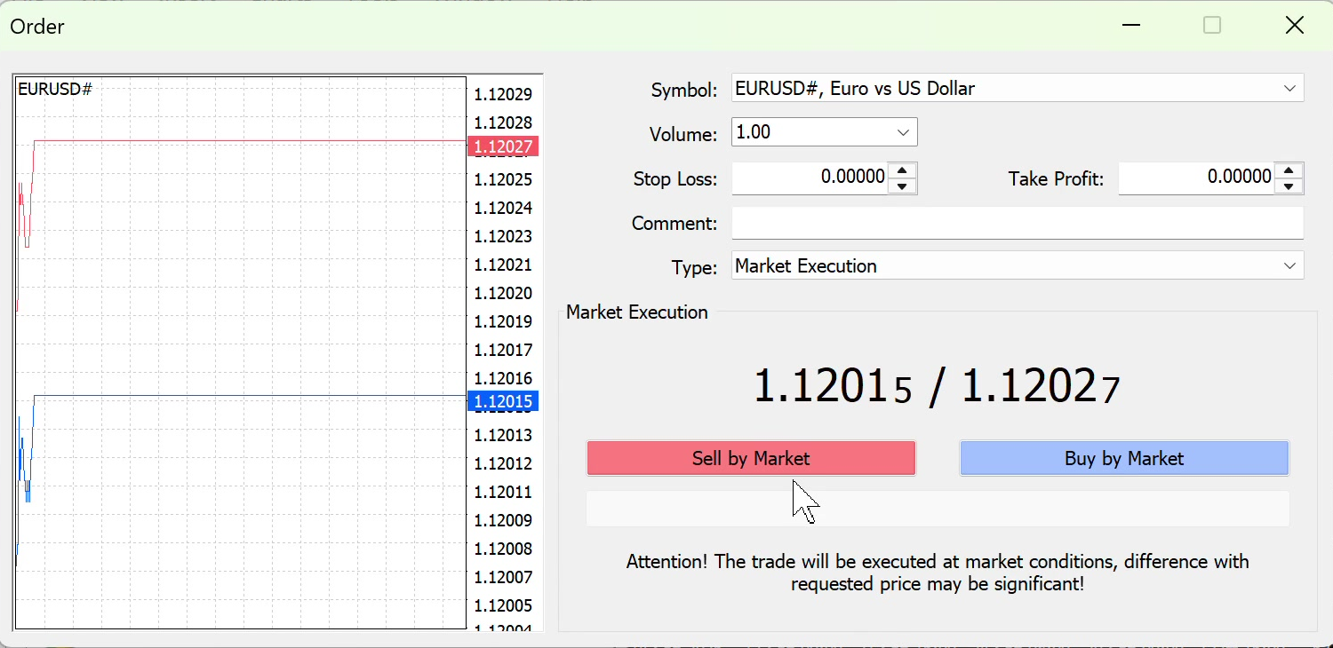Click the large bid/ask quote 1.12015 / 1.12027
The width and height of the screenshot is (1333, 648).
pos(938,387)
